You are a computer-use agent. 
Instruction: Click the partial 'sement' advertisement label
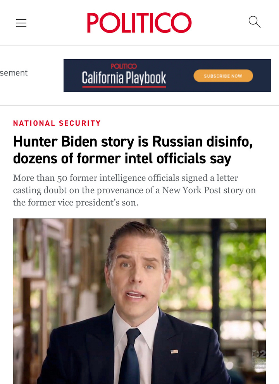point(14,73)
